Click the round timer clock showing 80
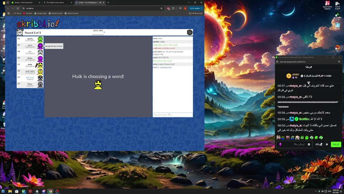This screenshot has width=344, height=194. pyautogui.click(x=20, y=33)
